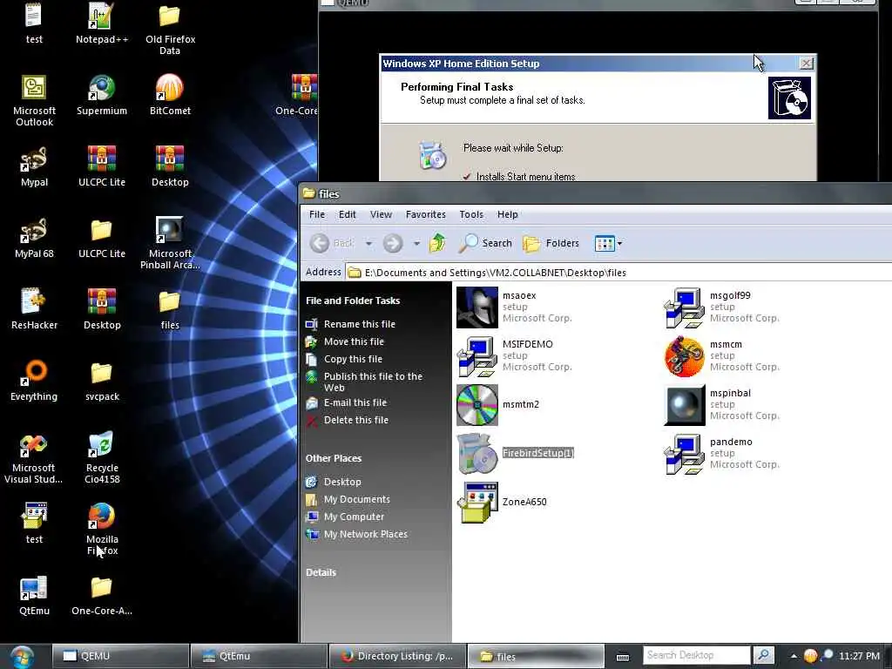
Task: Click the Up folder toolbar icon
Action: [437, 243]
